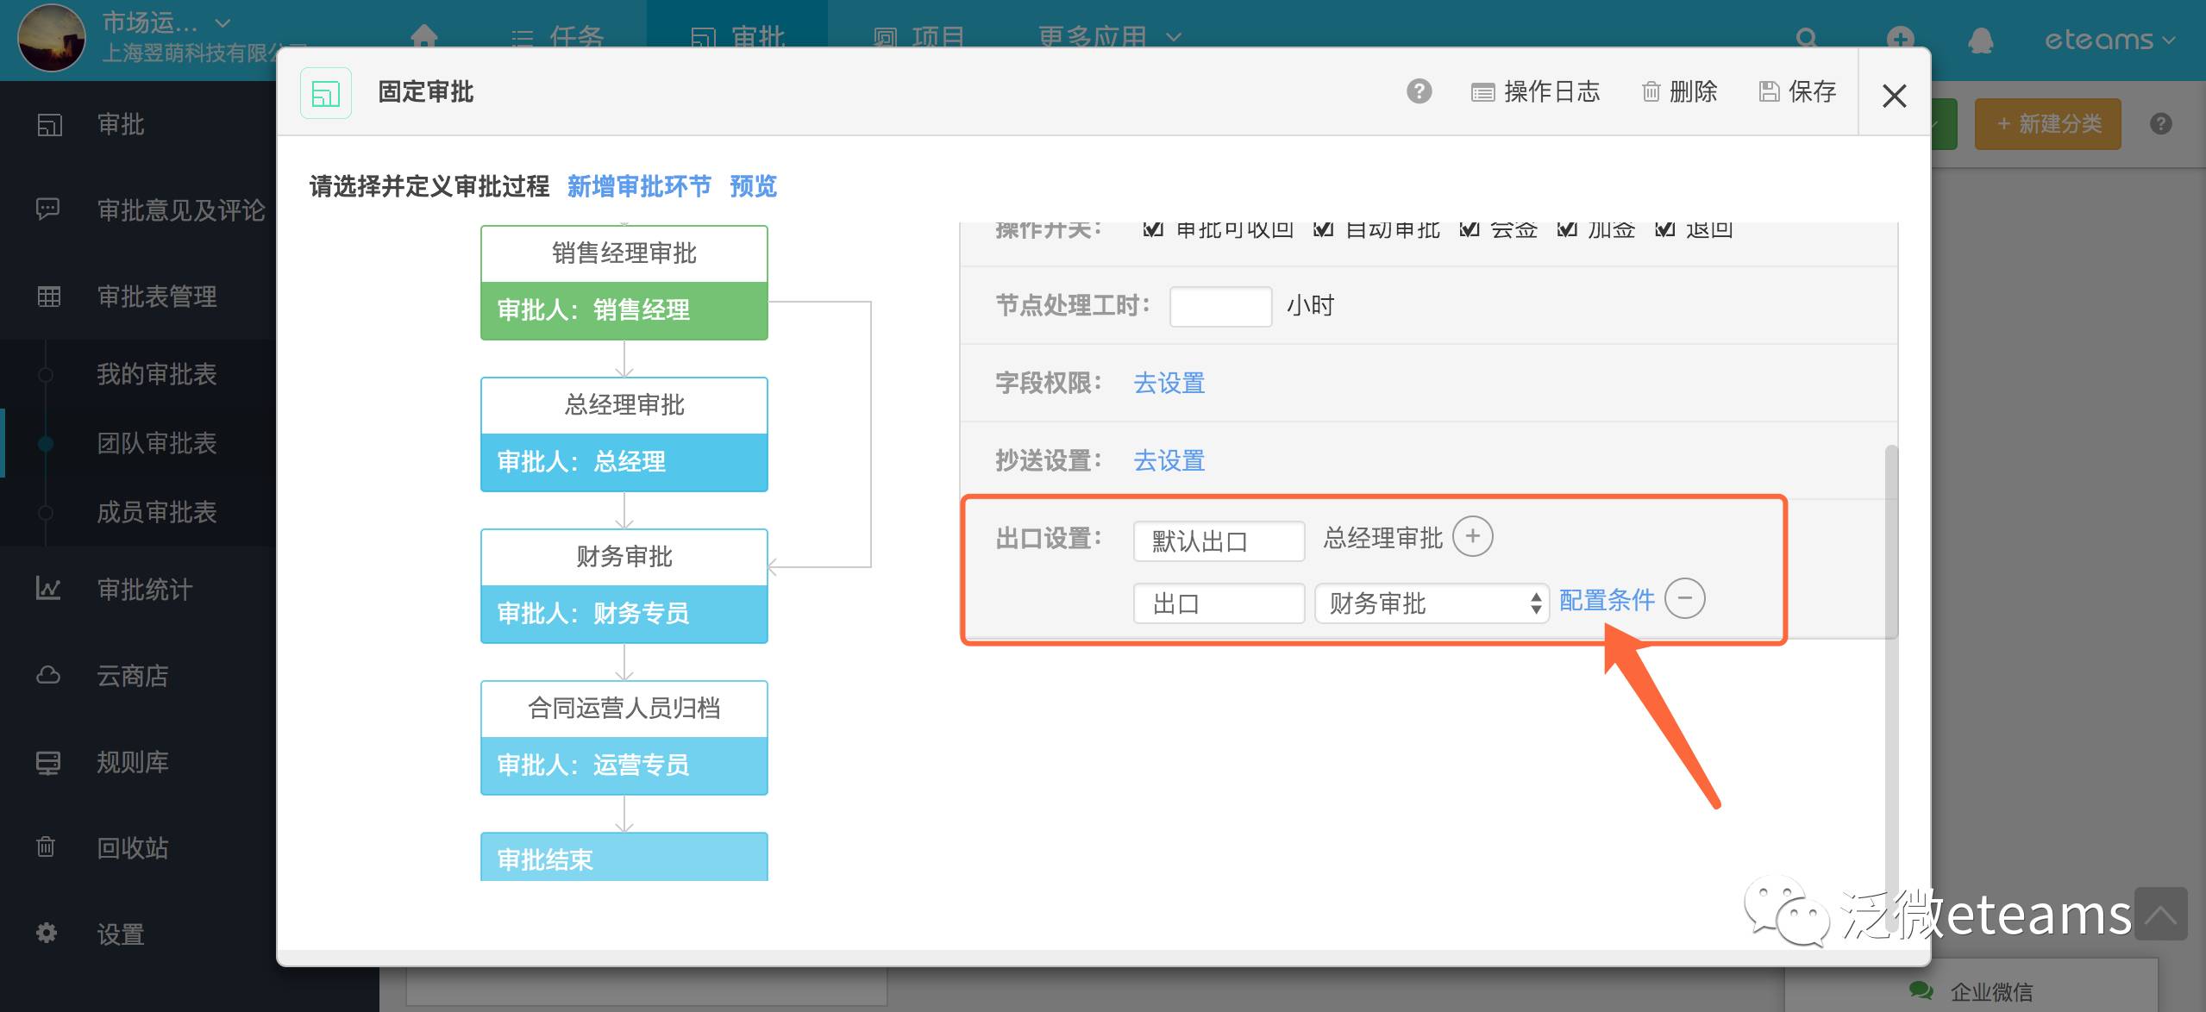The image size is (2206, 1012).
Task: Click the plus icon to add exit
Action: pyautogui.click(x=1472, y=537)
